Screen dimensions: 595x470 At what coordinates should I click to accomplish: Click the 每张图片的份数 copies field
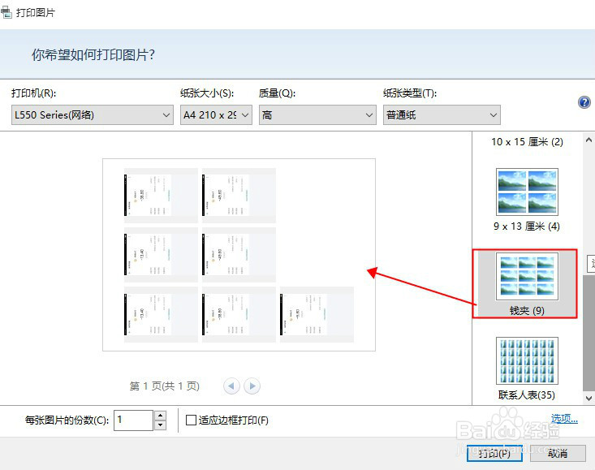pyautogui.click(x=133, y=420)
